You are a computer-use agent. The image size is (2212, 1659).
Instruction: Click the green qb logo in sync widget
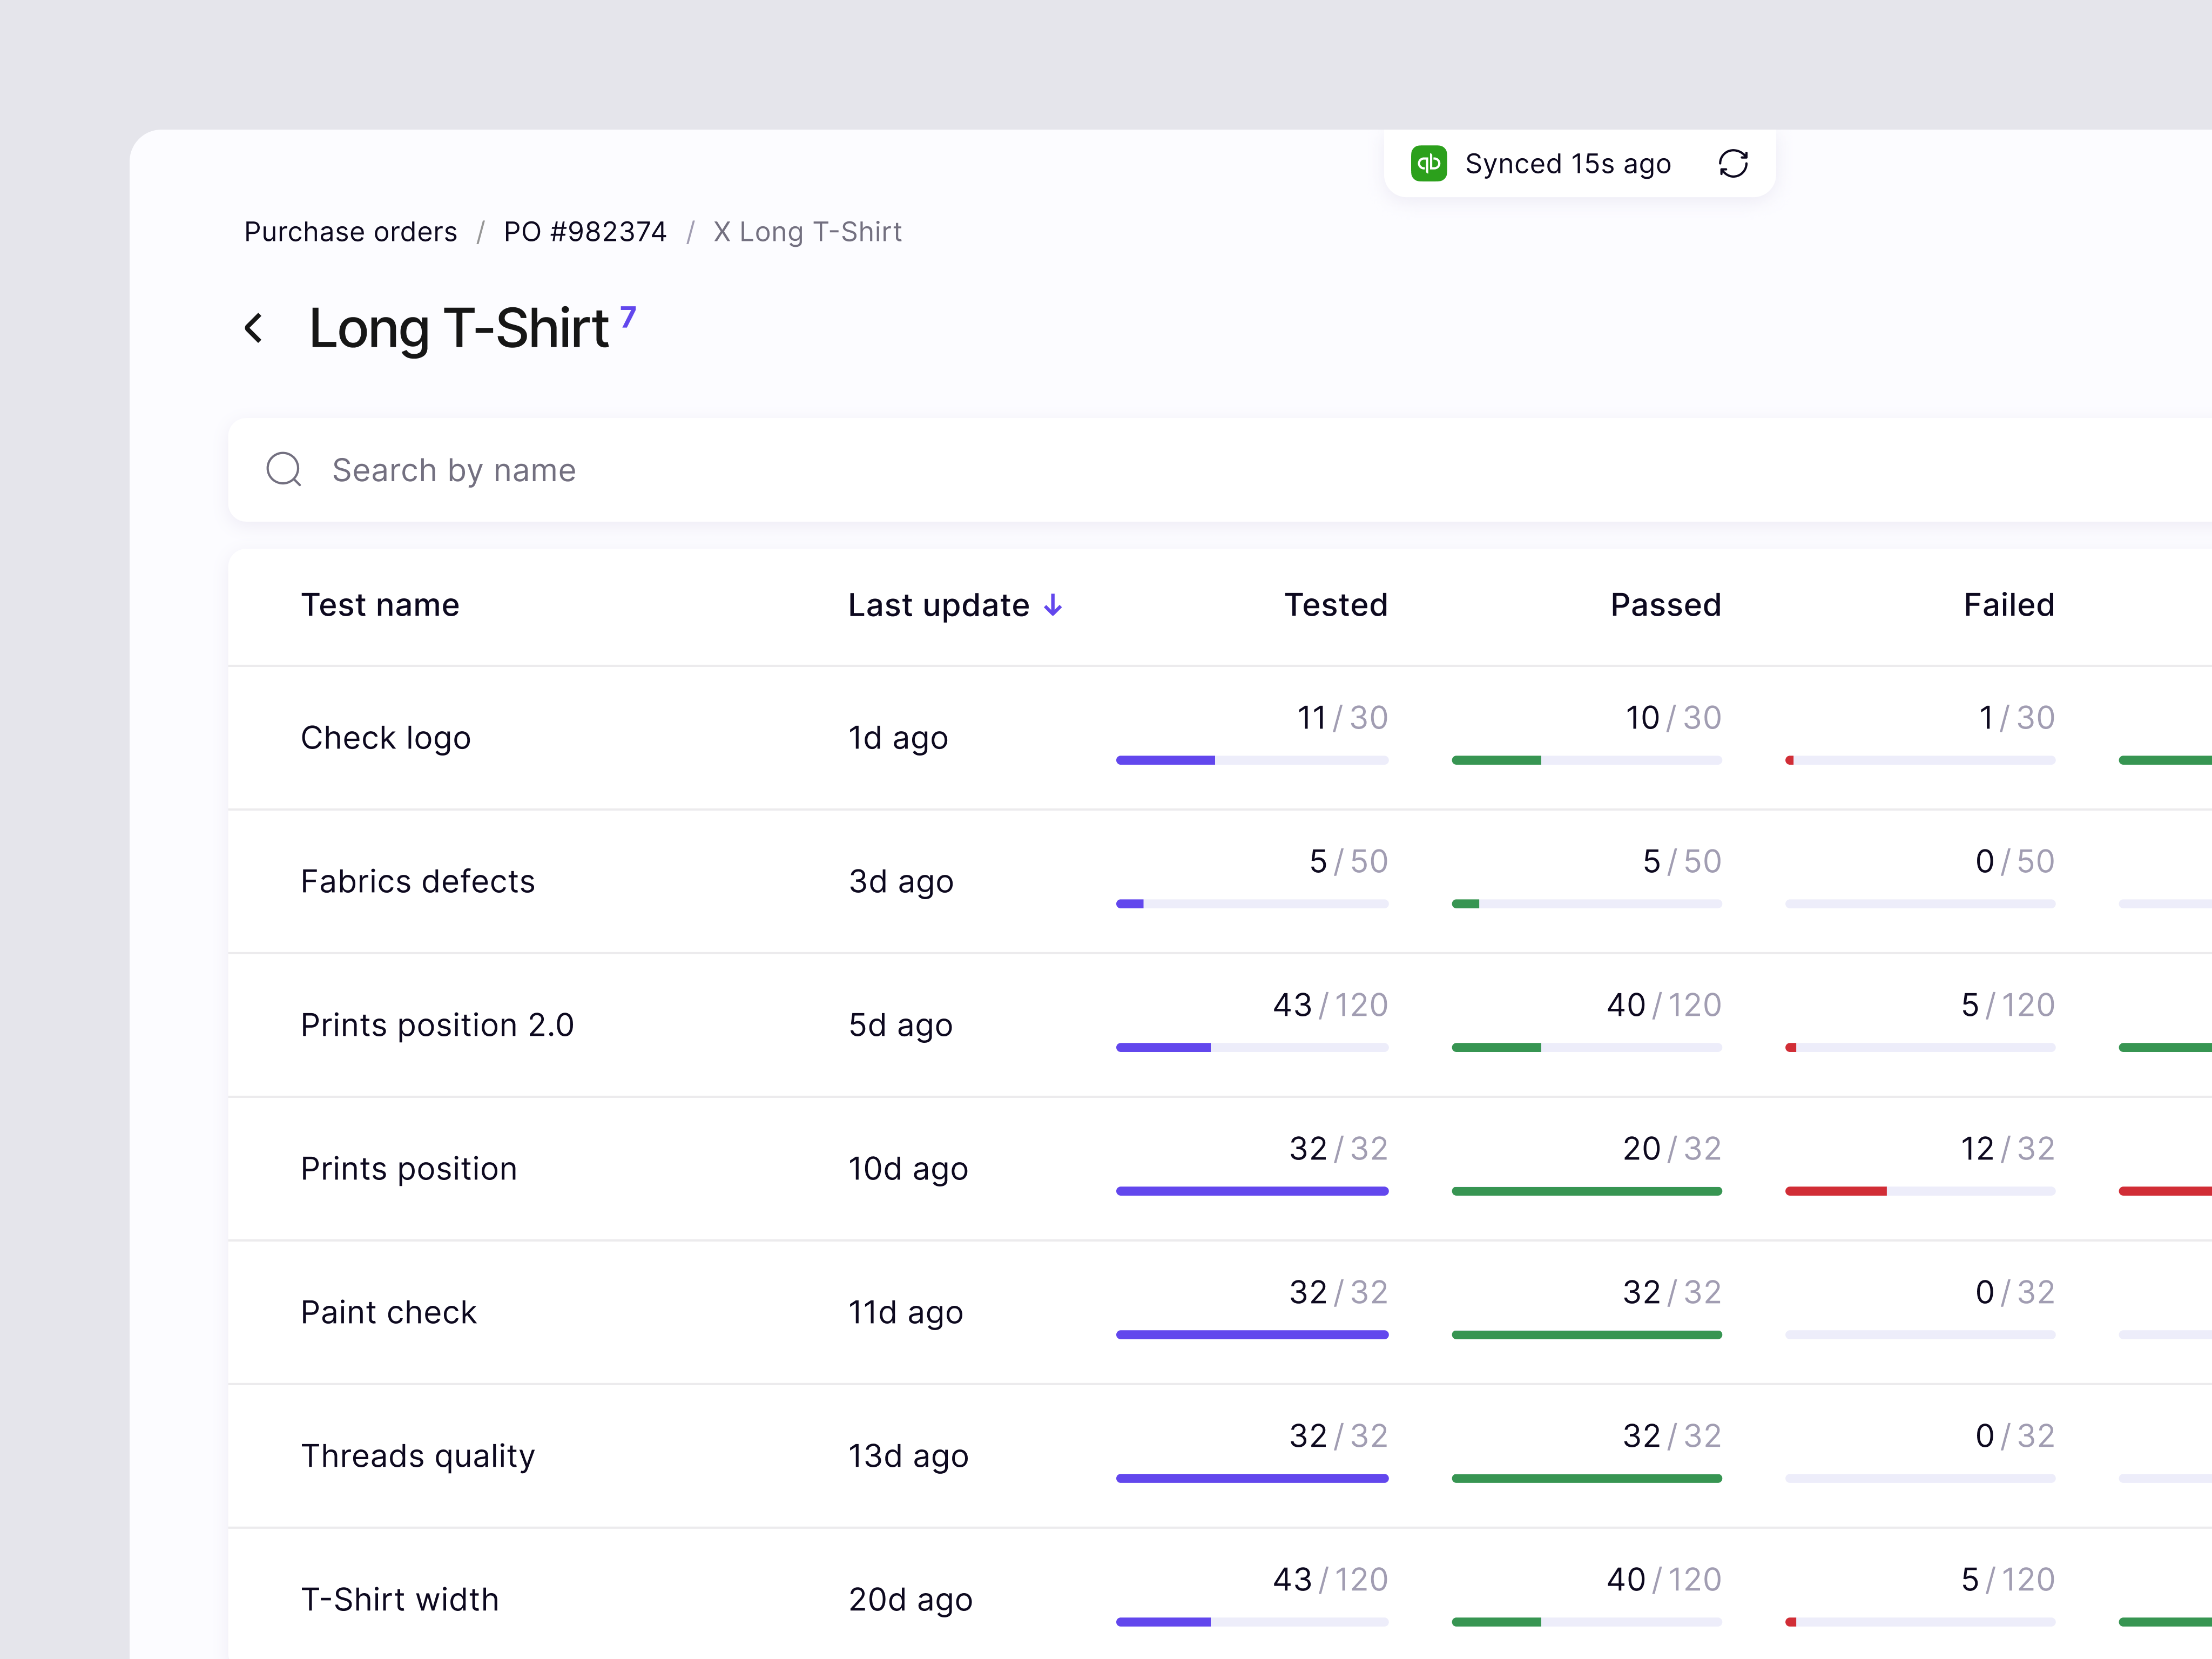(1430, 163)
